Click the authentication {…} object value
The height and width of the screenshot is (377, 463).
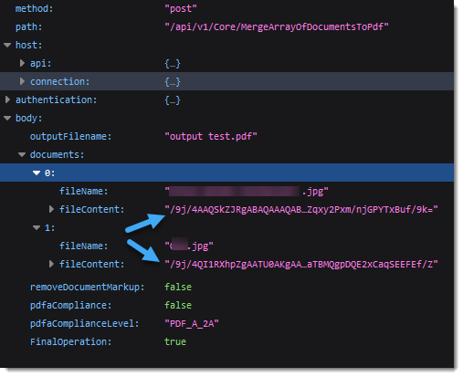[x=173, y=100]
